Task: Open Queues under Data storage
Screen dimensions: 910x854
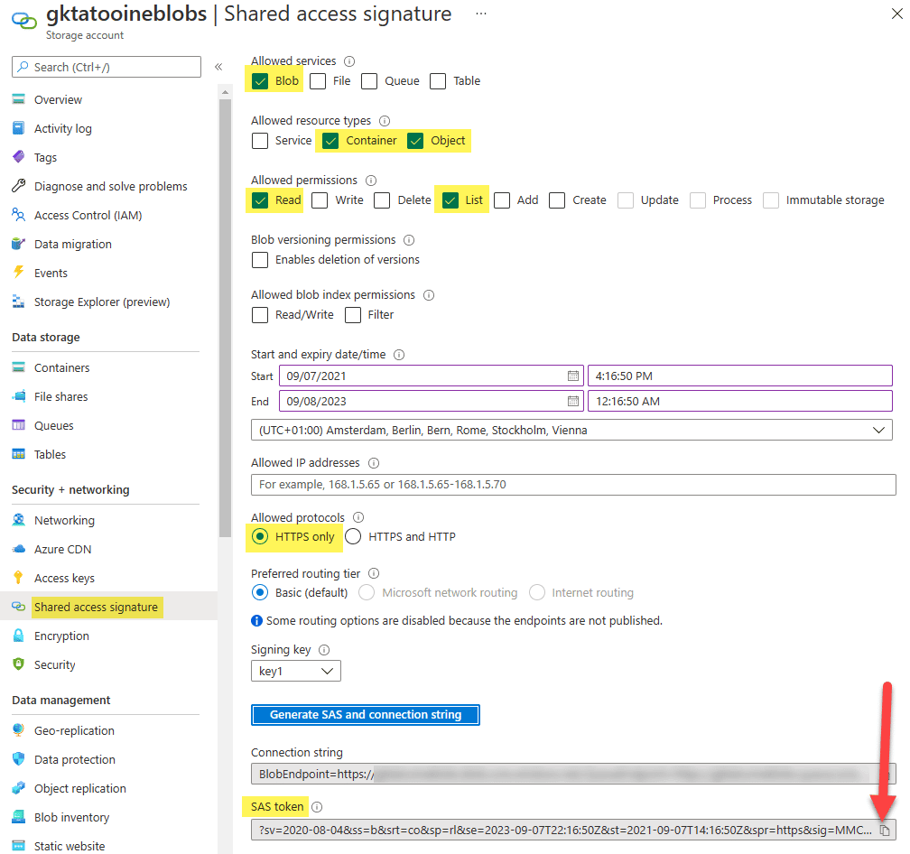Action: [x=54, y=426]
